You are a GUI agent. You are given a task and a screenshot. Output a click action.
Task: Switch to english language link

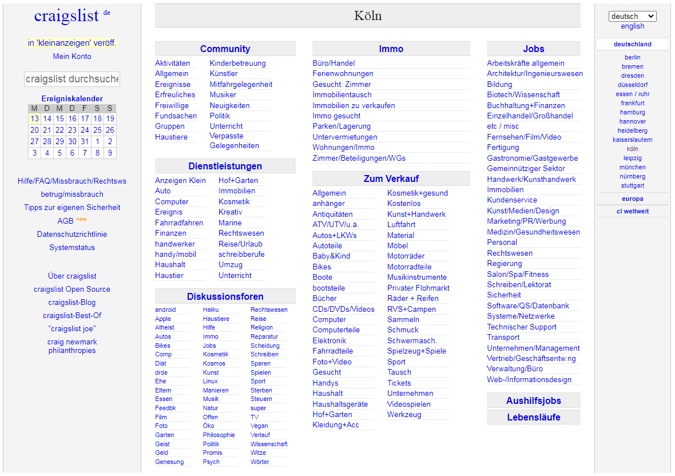(632, 26)
